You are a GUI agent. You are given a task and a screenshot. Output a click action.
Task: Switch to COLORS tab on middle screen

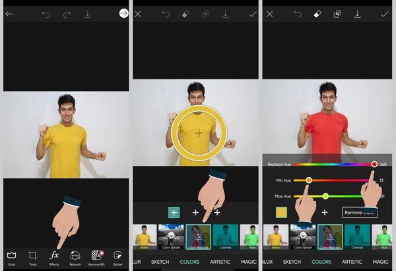[189, 262]
